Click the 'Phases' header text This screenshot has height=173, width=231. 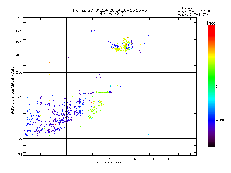click(187, 8)
